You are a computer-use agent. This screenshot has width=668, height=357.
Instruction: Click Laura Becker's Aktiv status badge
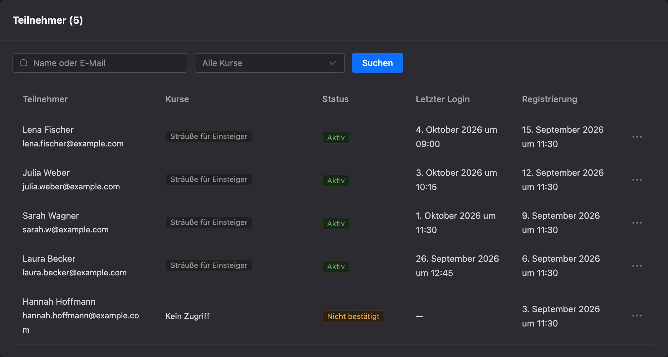(x=336, y=267)
